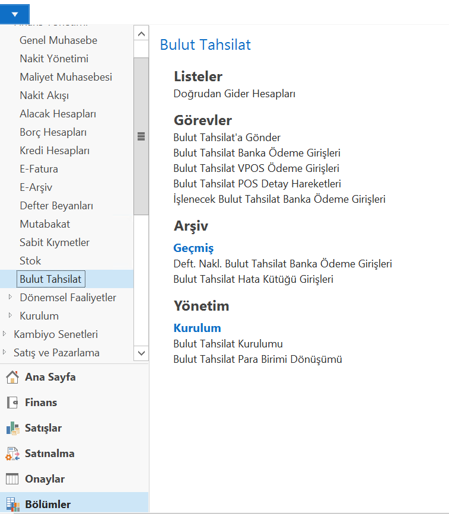Click the Bulut Tahsilat page title
This screenshot has width=449, height=514.
205,44
